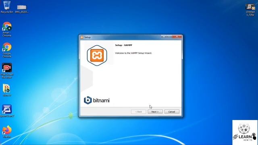Click the XAMPP orange logo in Setup
The width and height of the screenshot is (258, 145).
[x=97, y=56]
